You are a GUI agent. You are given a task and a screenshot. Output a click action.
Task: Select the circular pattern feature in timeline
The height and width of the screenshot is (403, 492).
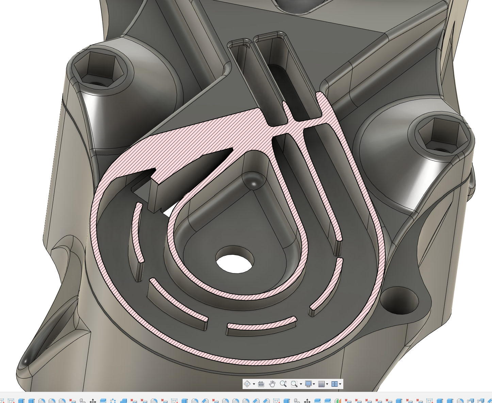[x=113, y=401]
